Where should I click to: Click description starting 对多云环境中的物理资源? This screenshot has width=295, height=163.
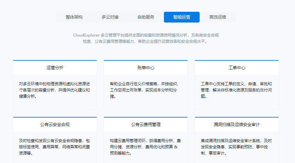[54, 90]
